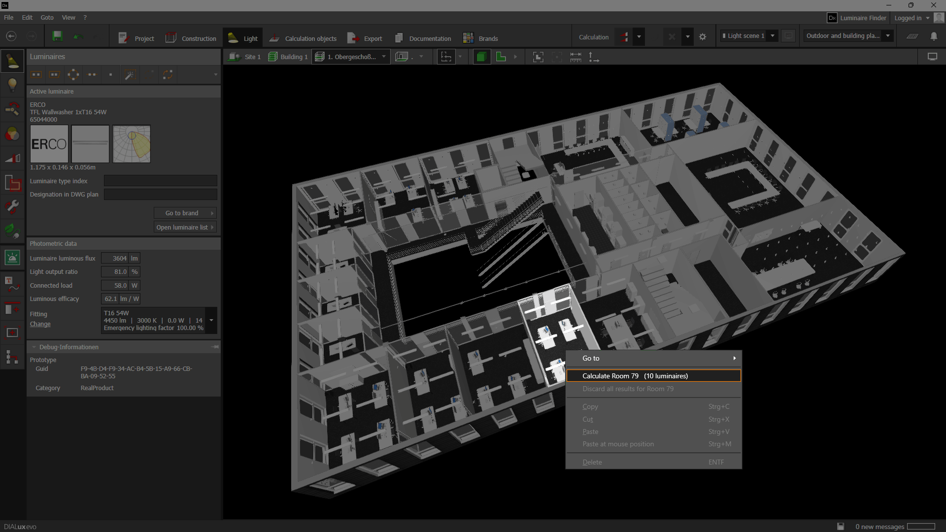
Task: Collapse the Debug-Informationen section
Action: point(34,347)
